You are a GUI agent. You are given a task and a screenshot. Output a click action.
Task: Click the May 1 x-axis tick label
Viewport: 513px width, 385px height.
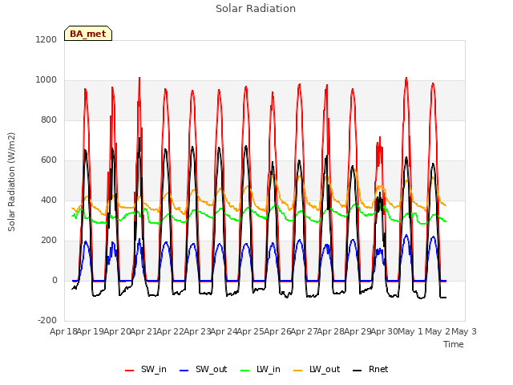[x=410, y=331]
